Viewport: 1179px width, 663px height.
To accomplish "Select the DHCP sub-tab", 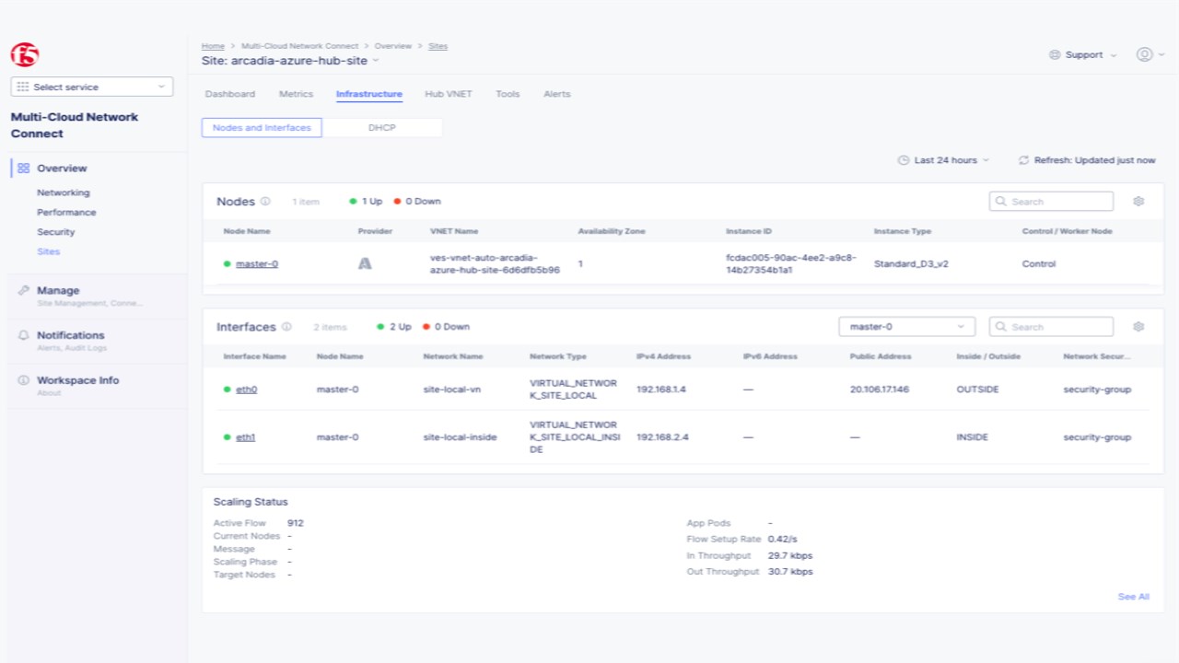I will (382, 128).
